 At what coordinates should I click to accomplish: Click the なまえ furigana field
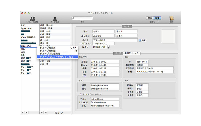[x=127, y=36]
